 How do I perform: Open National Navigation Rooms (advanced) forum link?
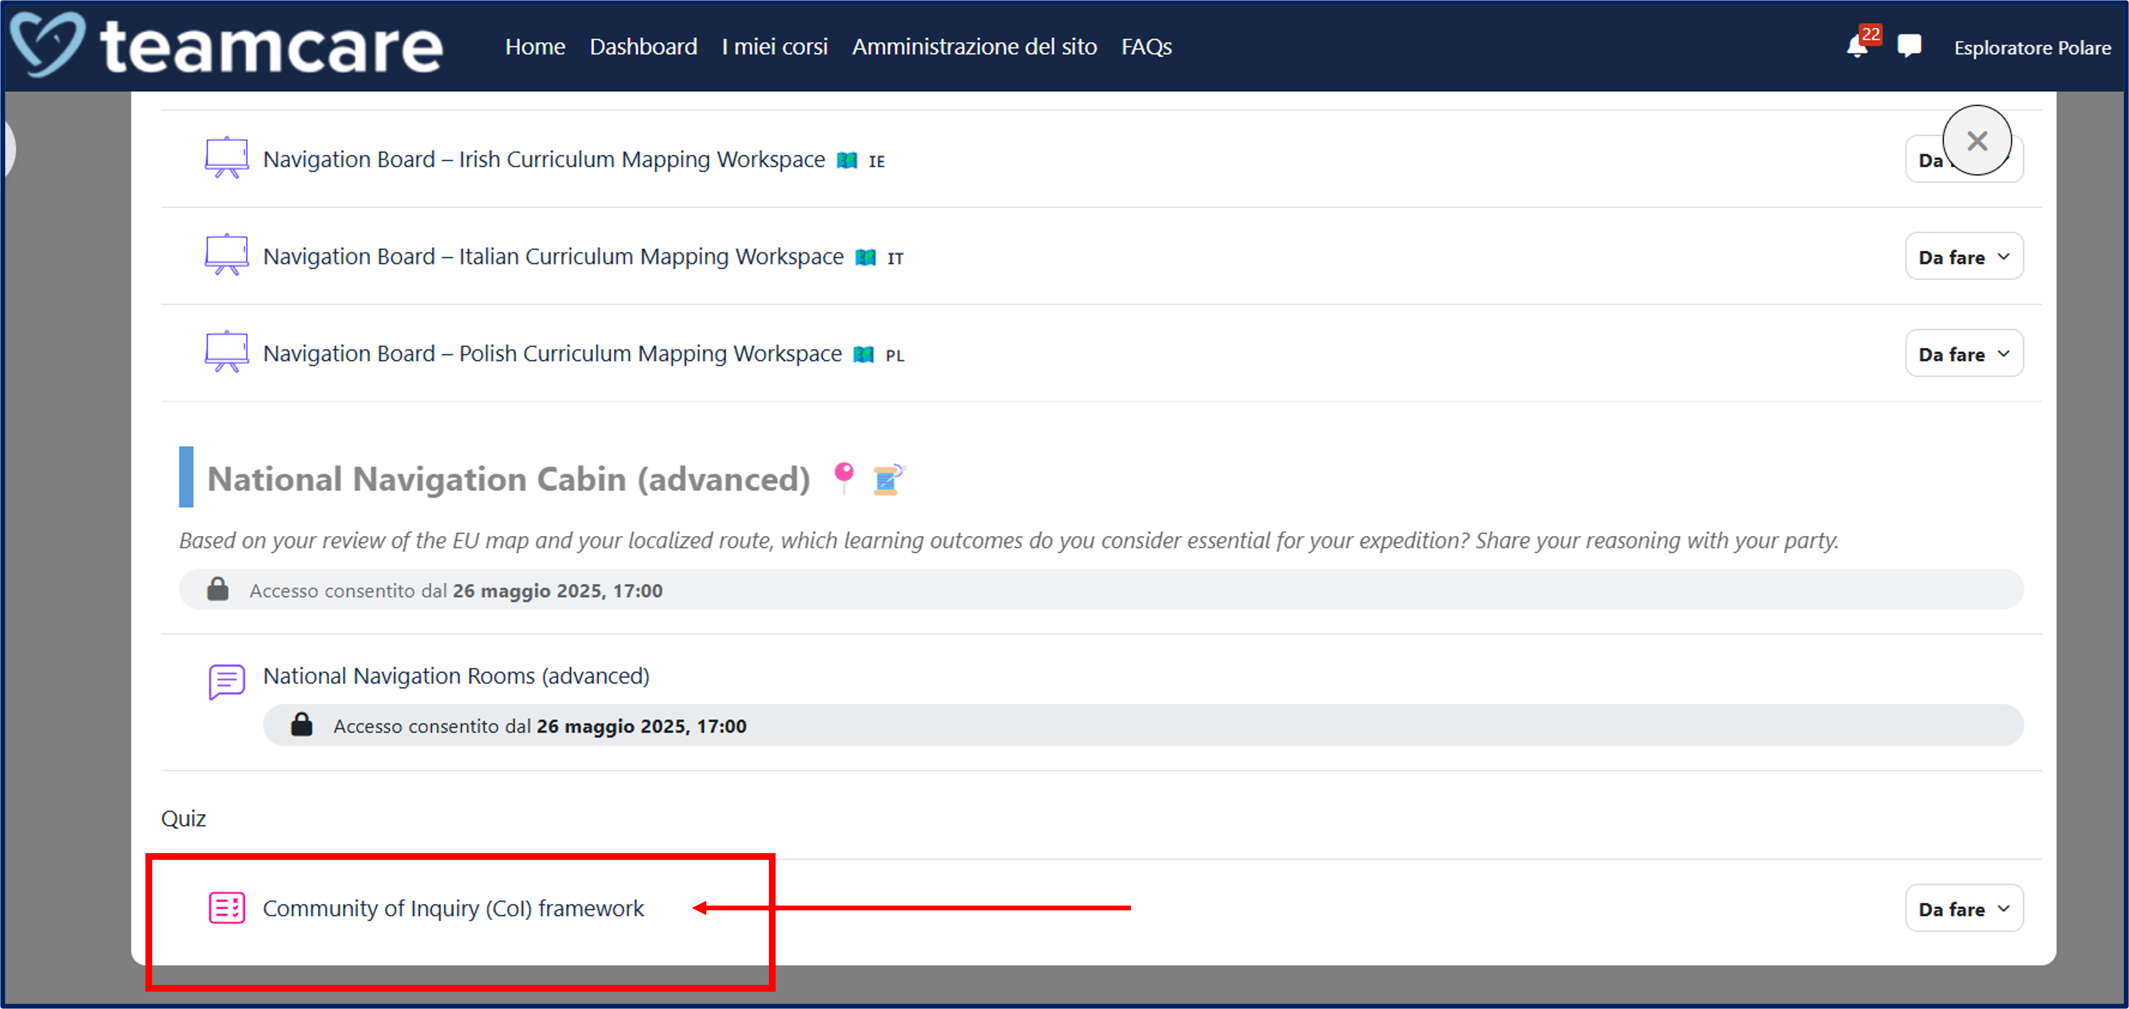(455, 676)
